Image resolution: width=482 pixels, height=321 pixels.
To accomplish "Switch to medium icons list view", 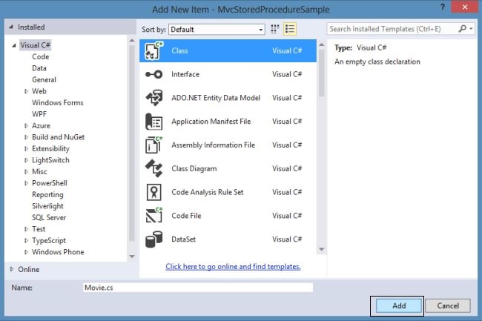I will [x=289, y=29].
